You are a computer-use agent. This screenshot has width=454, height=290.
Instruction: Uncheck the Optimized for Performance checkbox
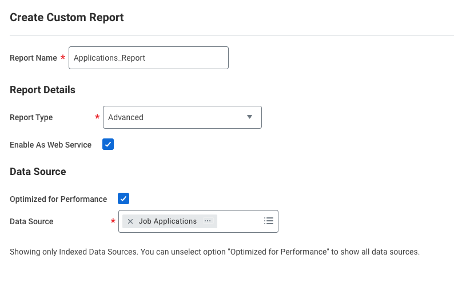(x=124, y=198)
